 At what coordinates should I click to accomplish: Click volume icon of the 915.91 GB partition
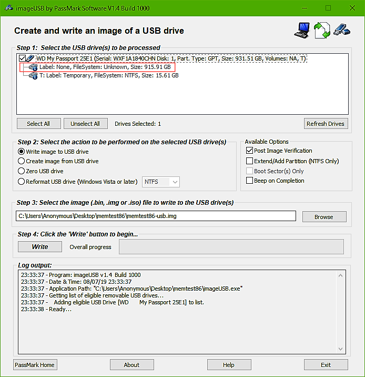click(34, 67)
